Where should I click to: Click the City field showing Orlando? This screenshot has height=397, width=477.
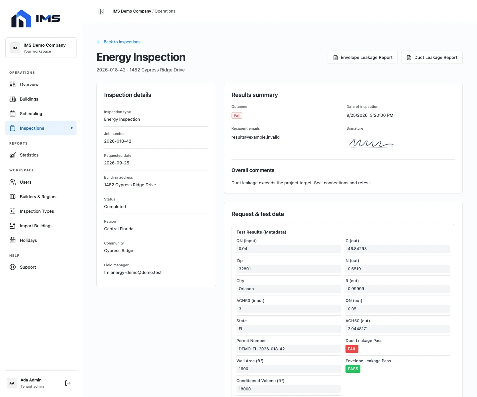289,289
